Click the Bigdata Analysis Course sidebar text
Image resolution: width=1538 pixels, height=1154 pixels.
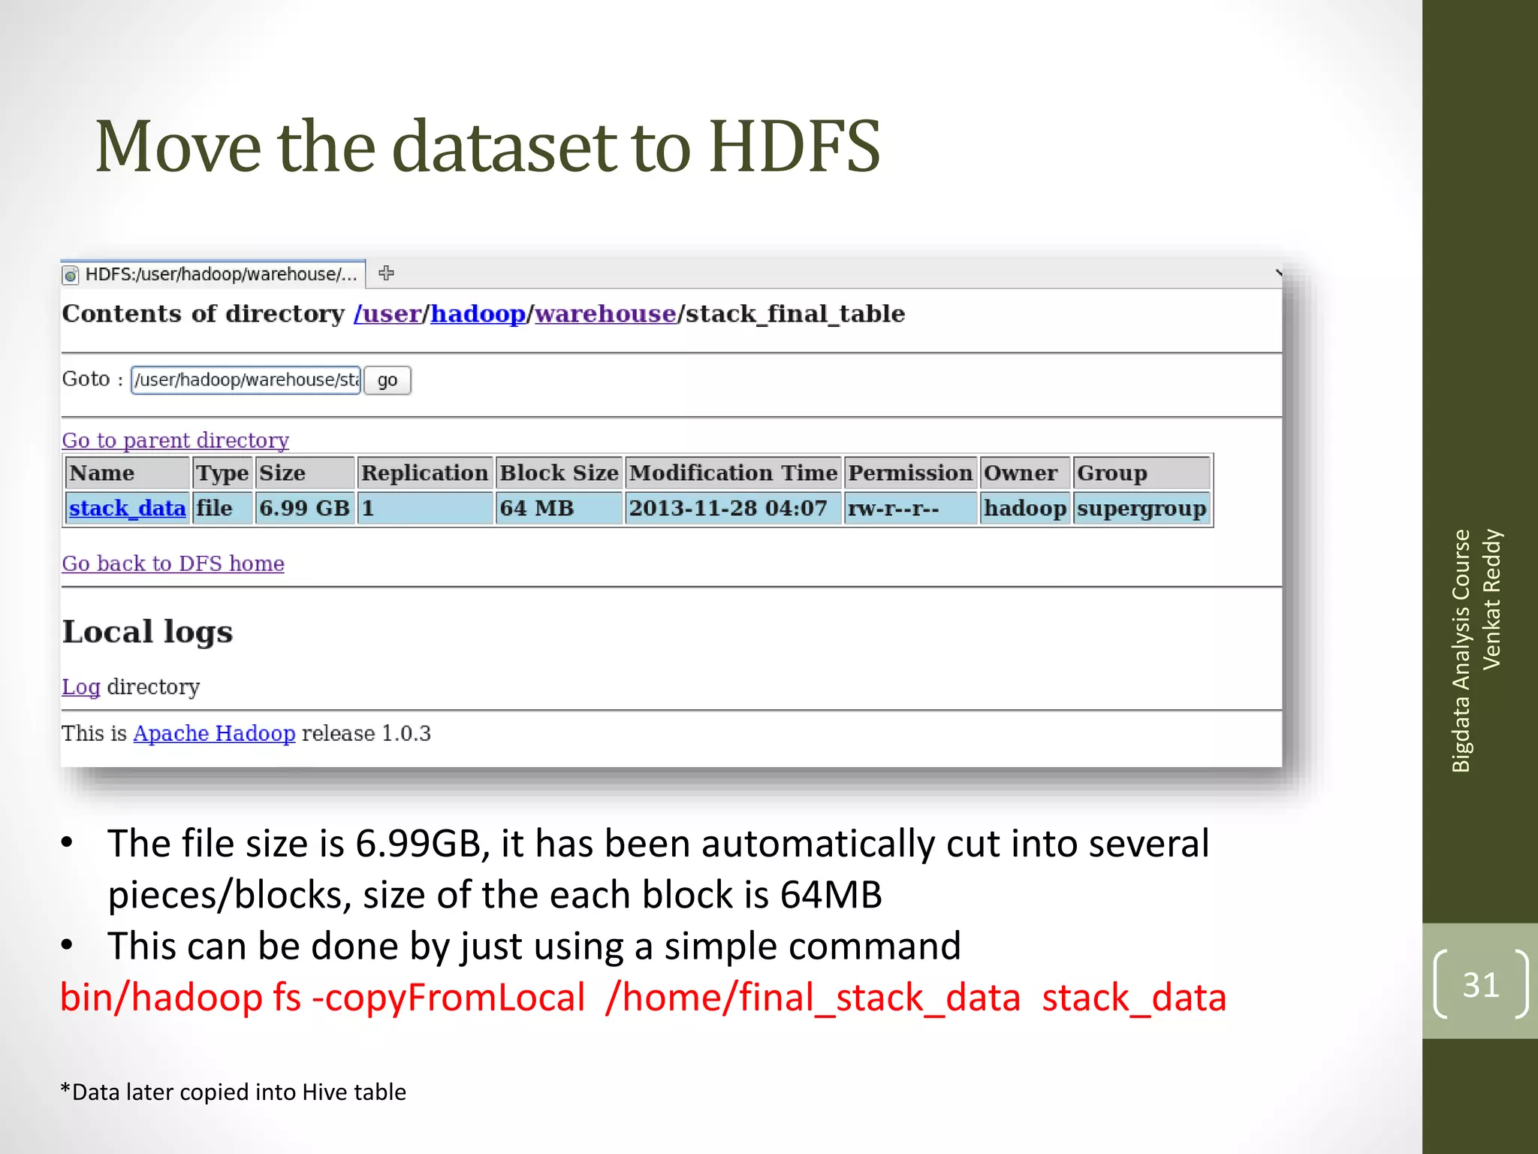click(x=1461, y=651)
